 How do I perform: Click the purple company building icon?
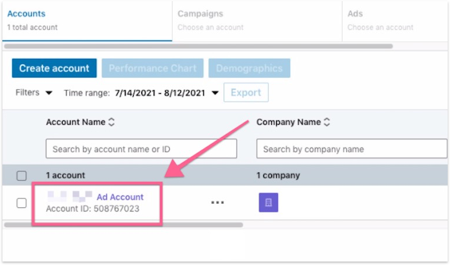click(268, 202)
